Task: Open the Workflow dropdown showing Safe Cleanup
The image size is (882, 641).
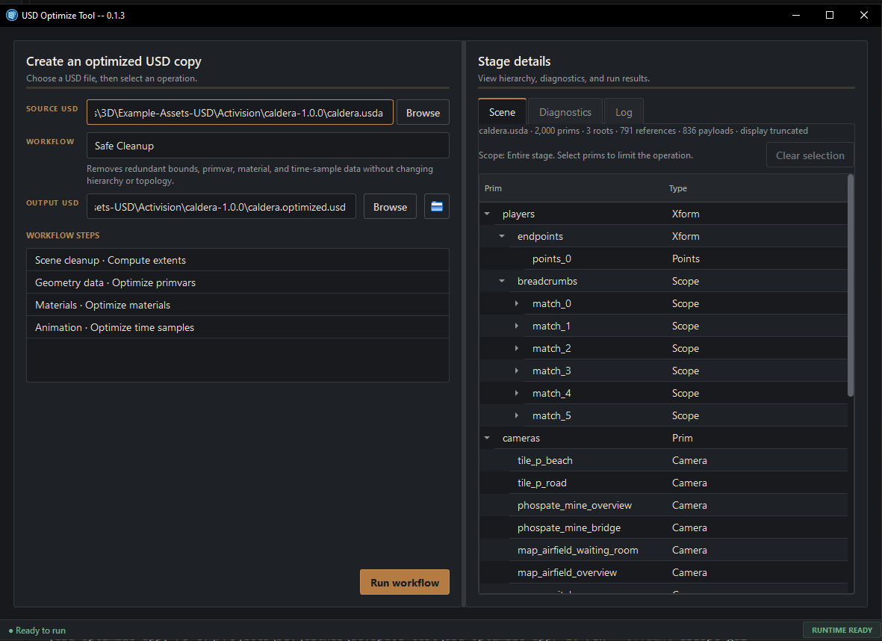Action: [x=268, y=146]
